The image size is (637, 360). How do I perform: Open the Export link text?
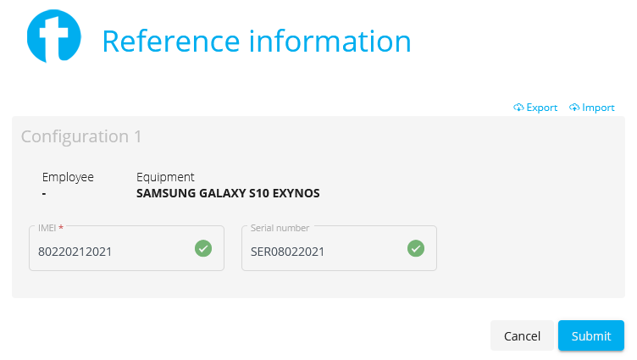pos(542,108)
